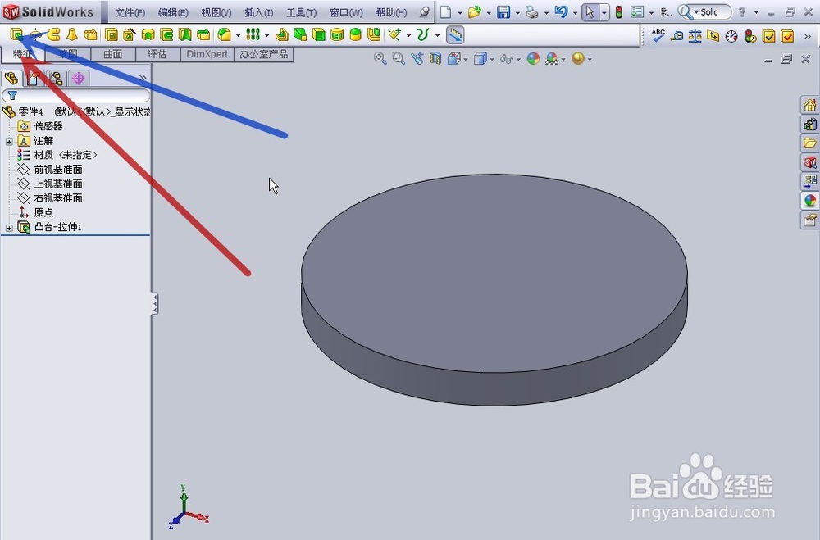Select the Boundary Boss/Base tool
820x540 pixels.
coord(90,34)
